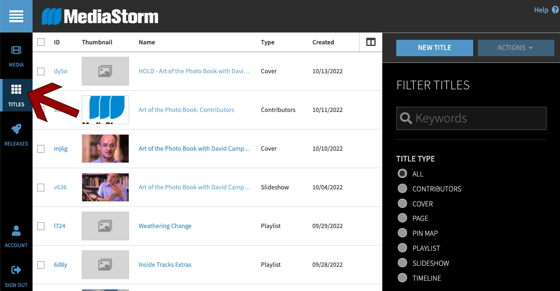Screen dimensions: 560x291
Task: Tick the checkbox for row dy5o
Action: click(x=41, y=71)
